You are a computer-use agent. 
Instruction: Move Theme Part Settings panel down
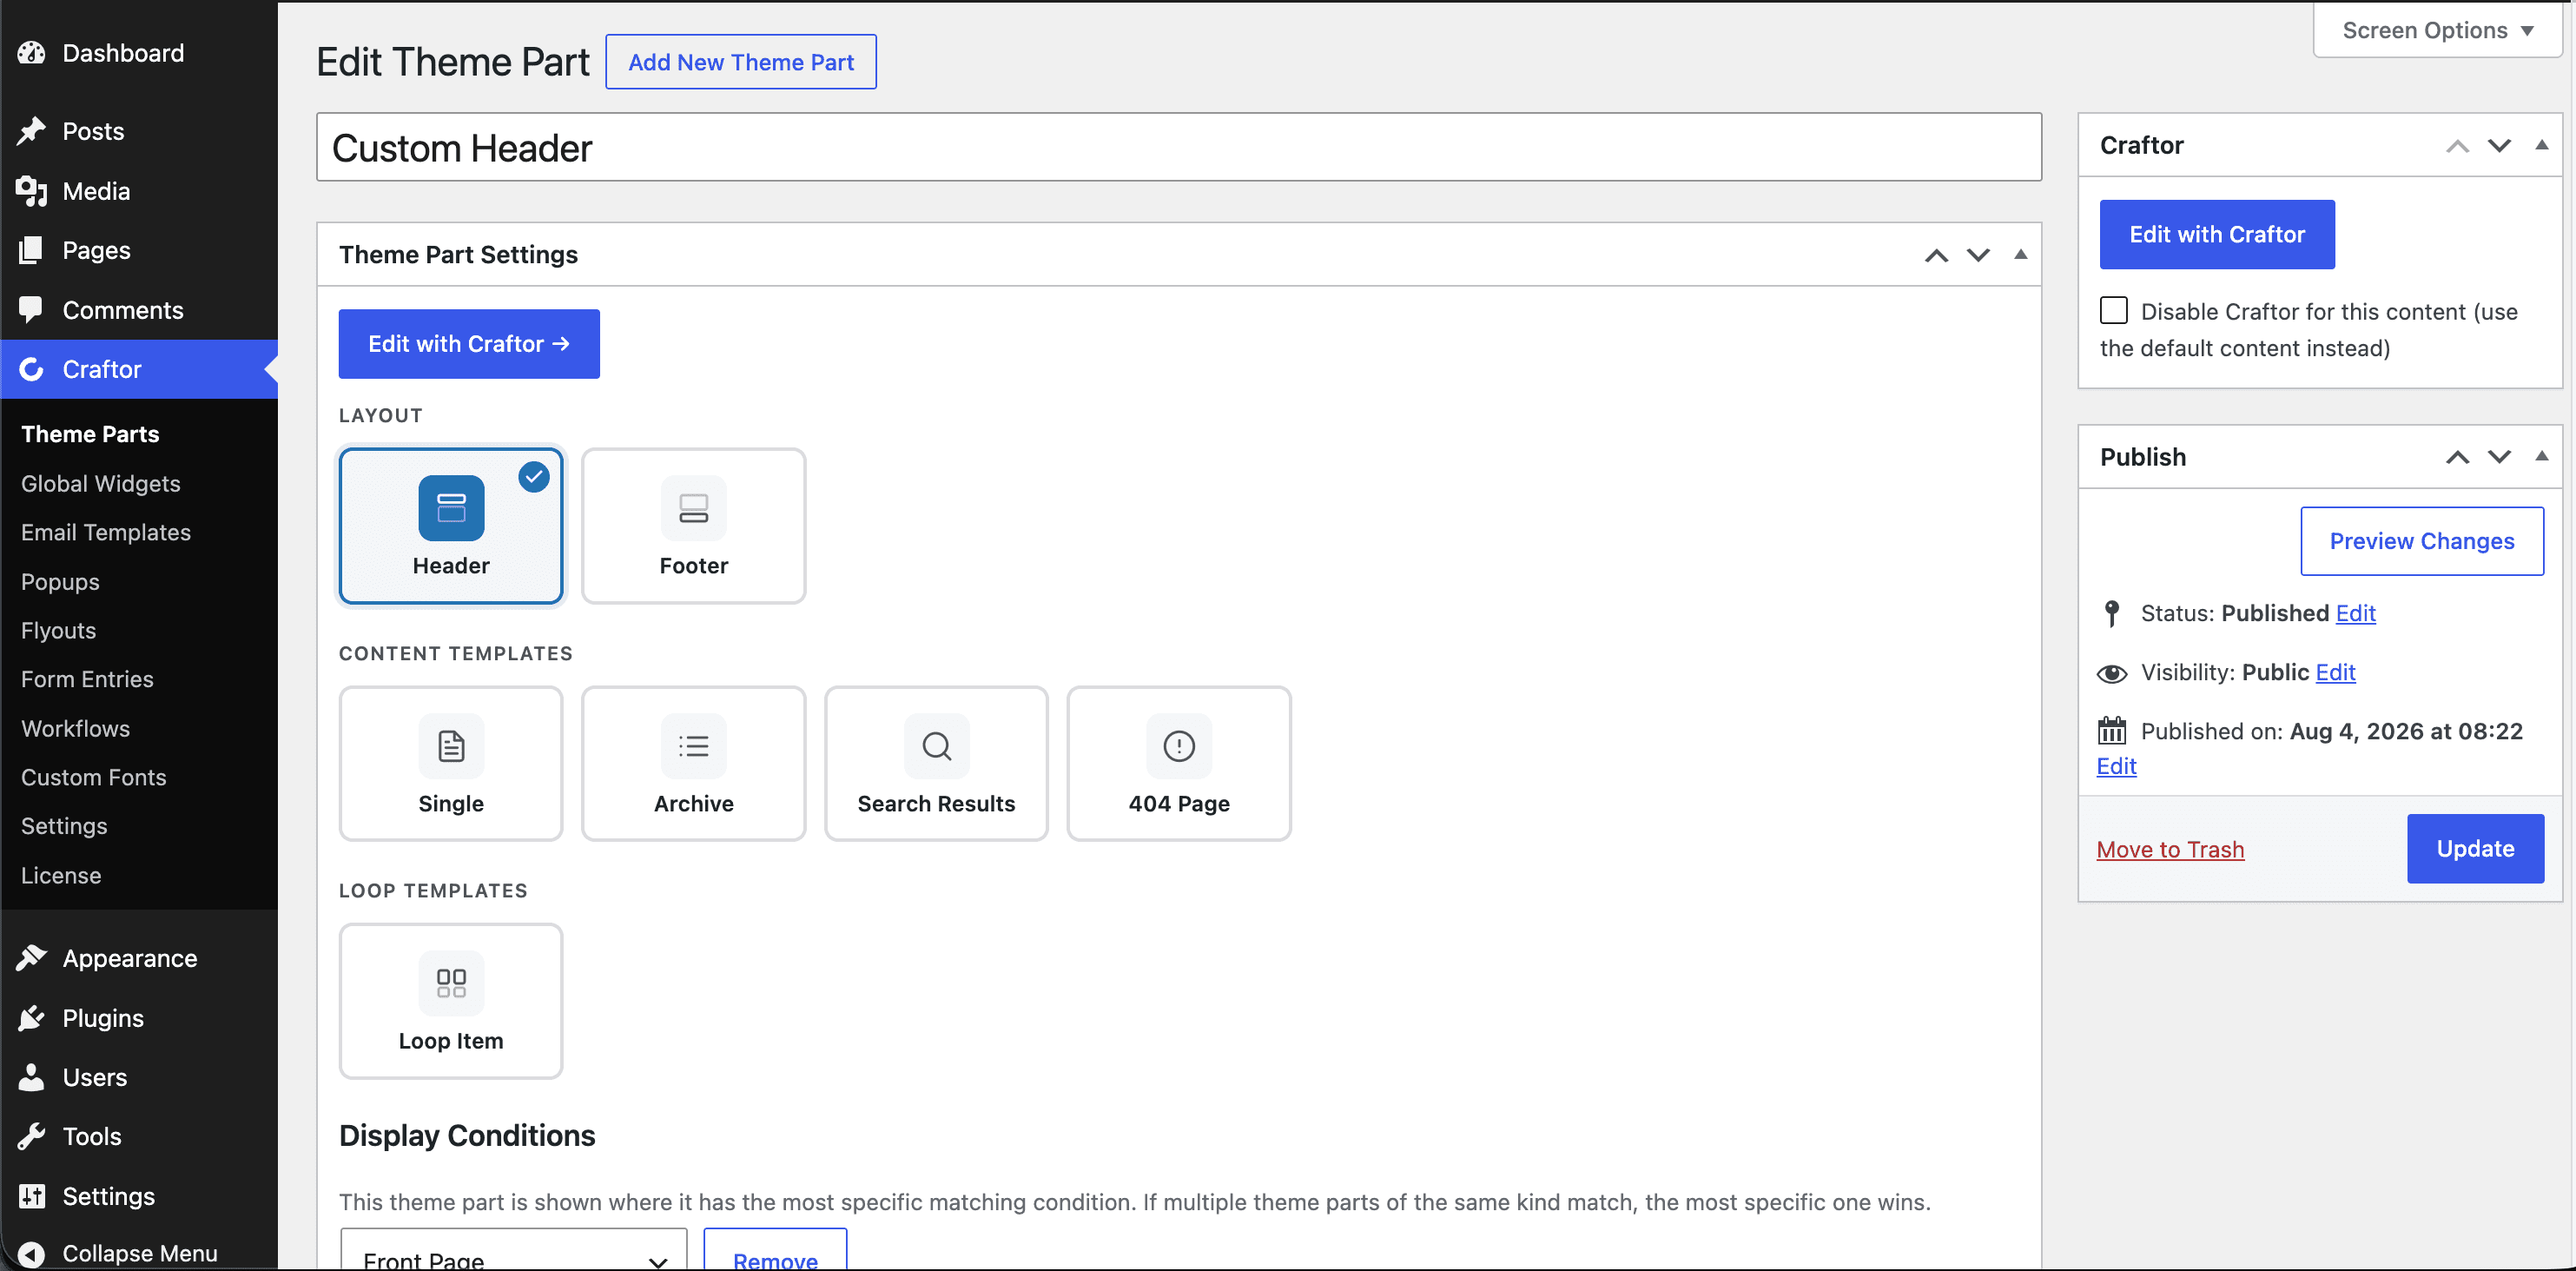coord(1978,255)
